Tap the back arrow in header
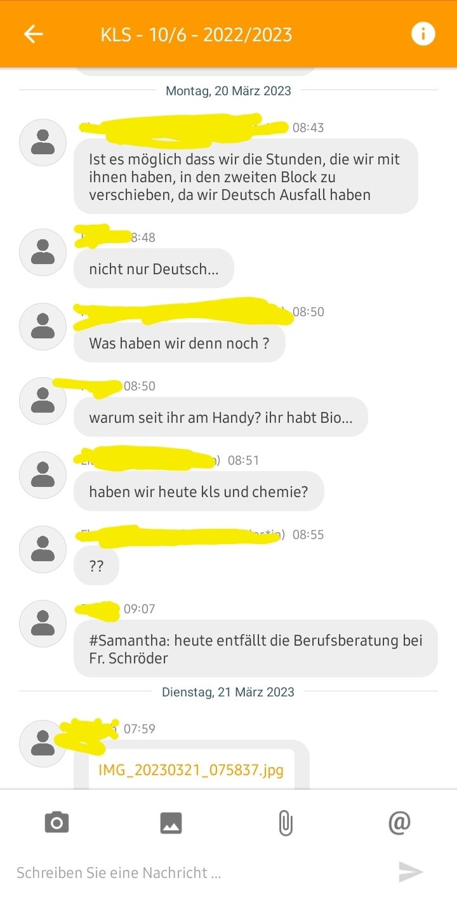 click(34, 34)
